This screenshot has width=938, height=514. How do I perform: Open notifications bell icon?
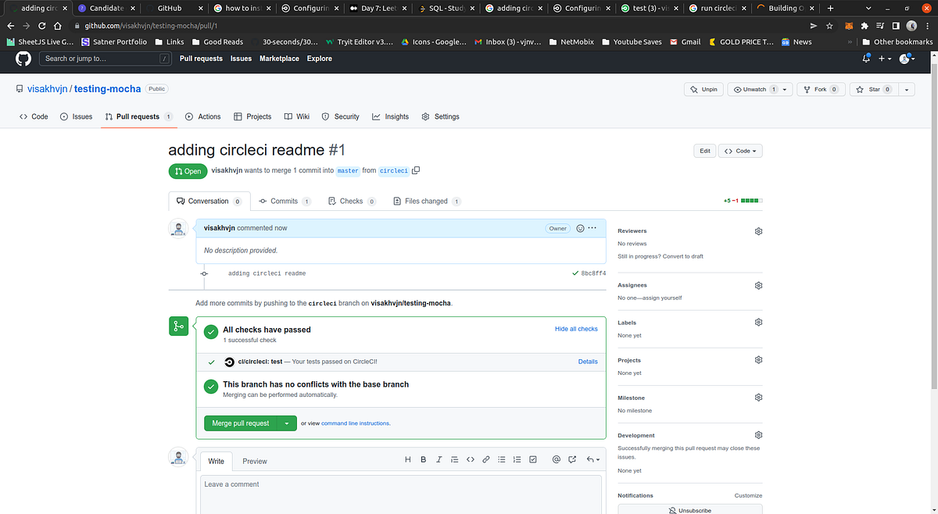tap(866, 59)
